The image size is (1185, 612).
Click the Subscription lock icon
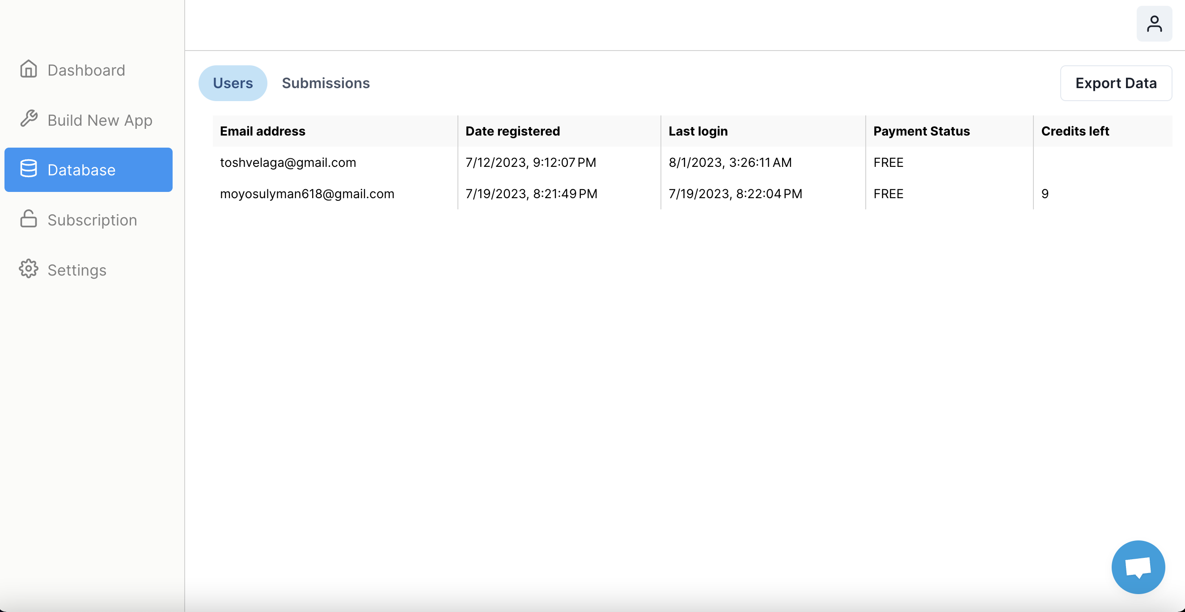(x=29, y=219)
